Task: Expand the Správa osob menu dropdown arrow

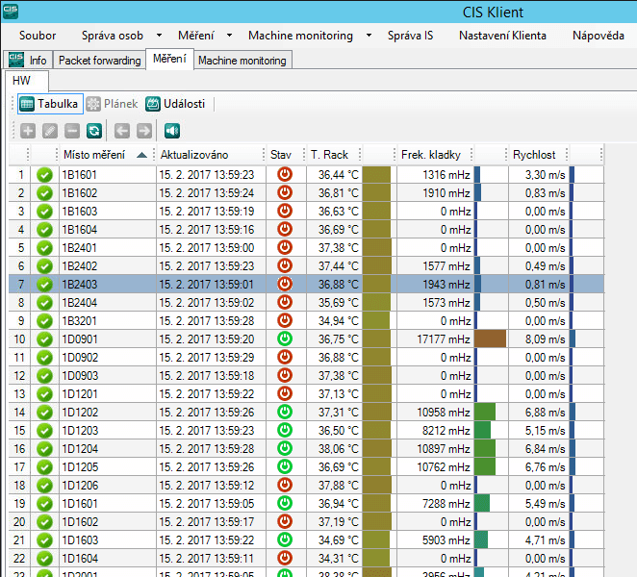Action: (x=158, y=36)
